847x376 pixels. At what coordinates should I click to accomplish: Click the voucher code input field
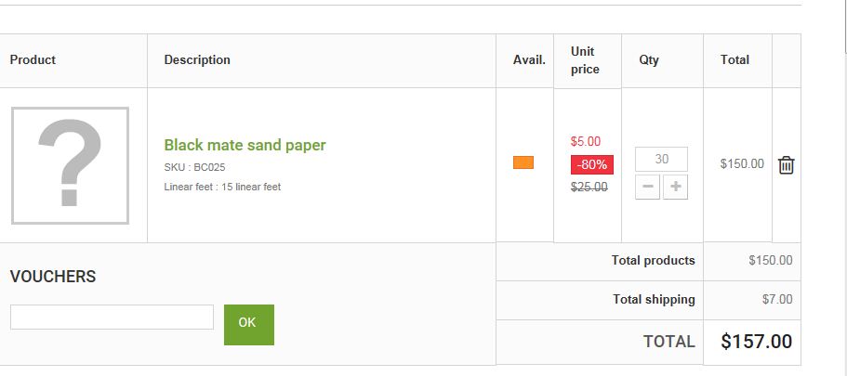(x=112, y=318)
